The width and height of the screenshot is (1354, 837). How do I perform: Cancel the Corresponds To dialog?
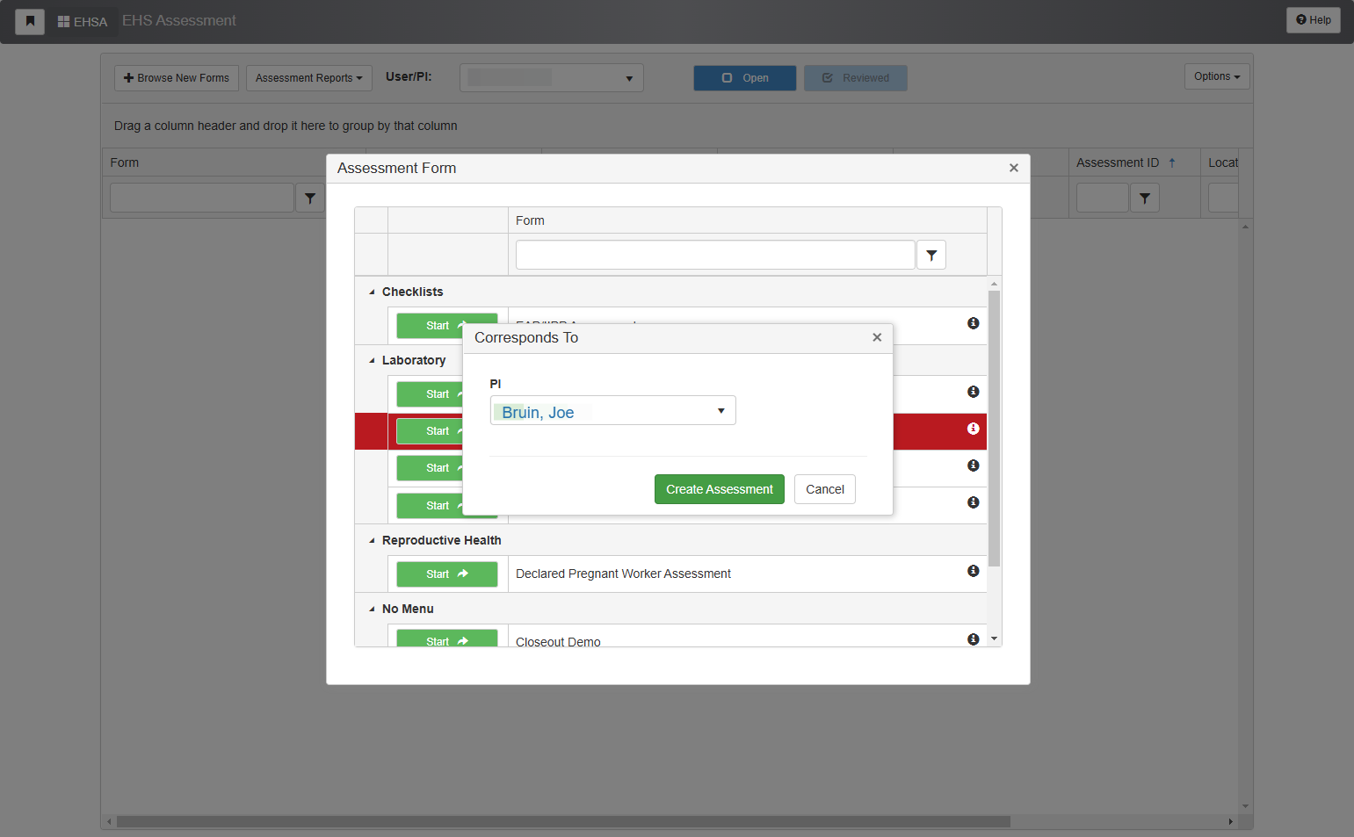point(825,489)
